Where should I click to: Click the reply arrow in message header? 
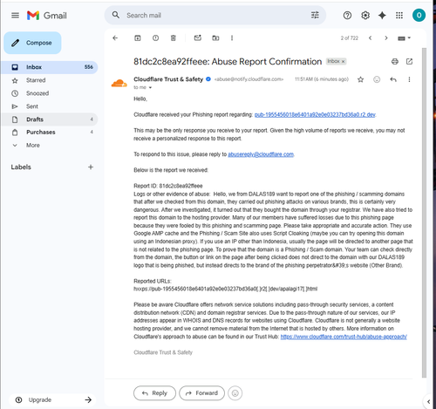coord(393,79)
